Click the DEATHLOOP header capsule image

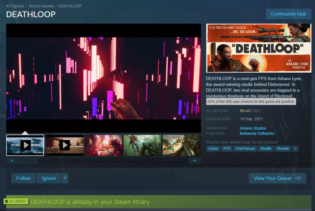click(x=258, y=48)
